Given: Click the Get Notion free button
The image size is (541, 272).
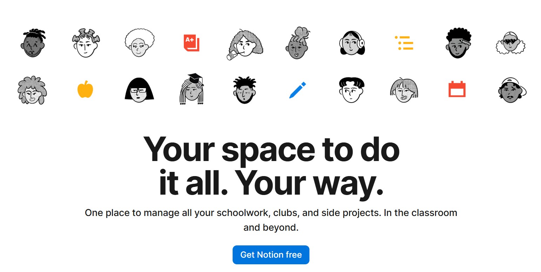Looking at the screenshot, I should pyautogui.click(x=271, y=255).
